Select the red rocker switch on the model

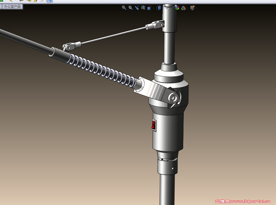pyautogui.click(x=154, y=125)
